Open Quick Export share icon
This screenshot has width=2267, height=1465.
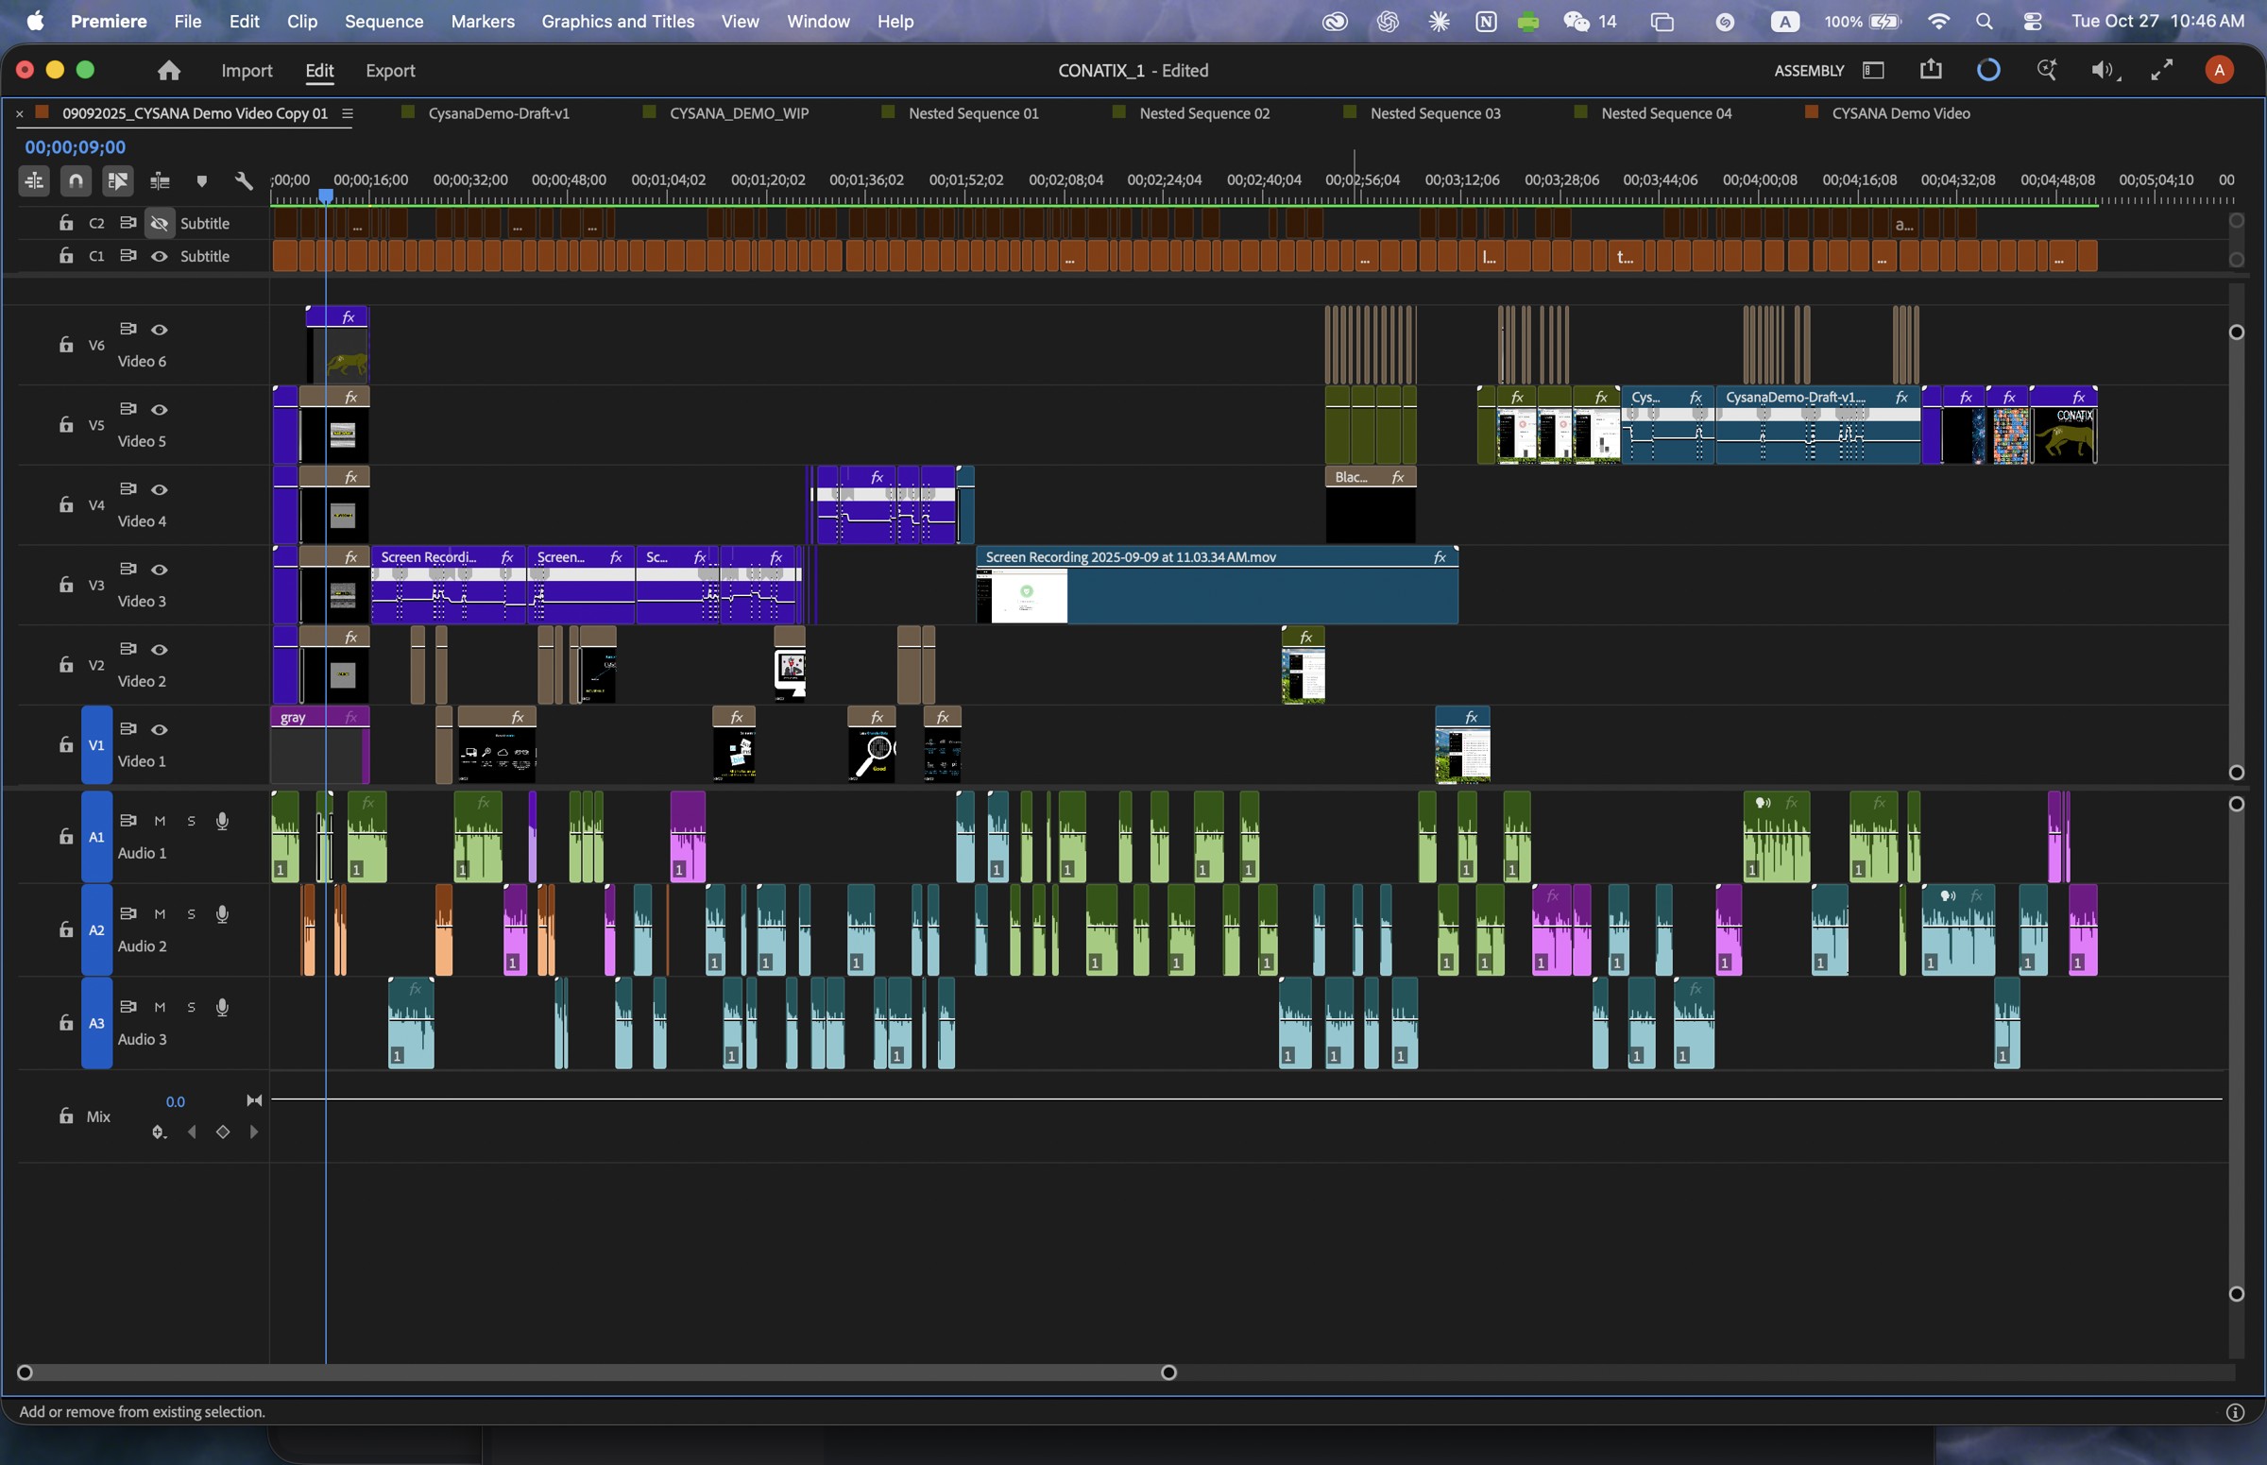click(1930, 70)
